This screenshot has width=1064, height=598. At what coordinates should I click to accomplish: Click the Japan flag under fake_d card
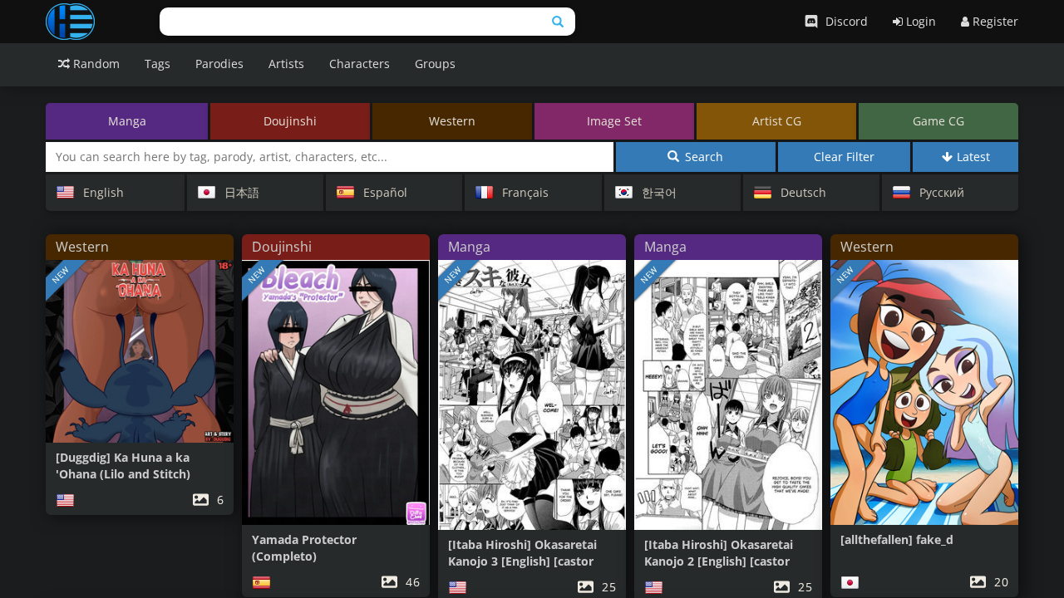850,582
